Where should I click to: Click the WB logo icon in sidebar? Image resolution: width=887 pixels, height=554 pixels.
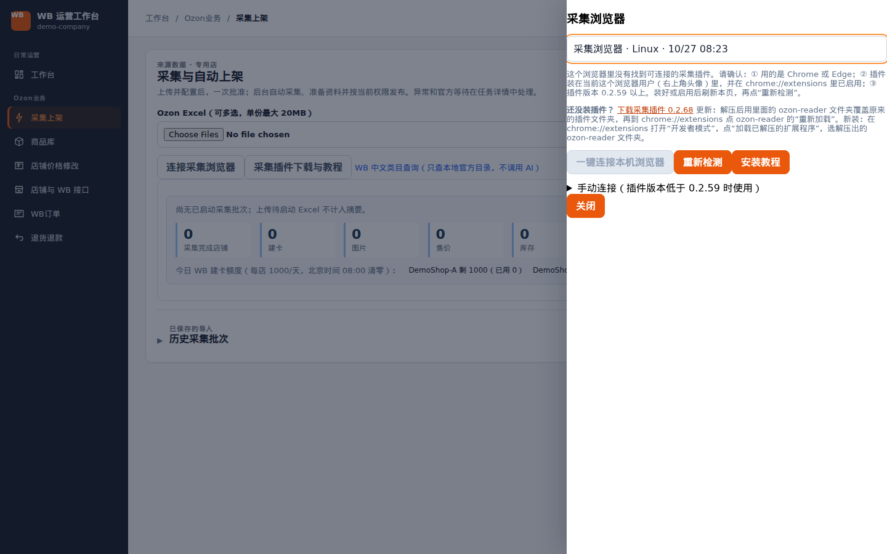pos(21,20)
